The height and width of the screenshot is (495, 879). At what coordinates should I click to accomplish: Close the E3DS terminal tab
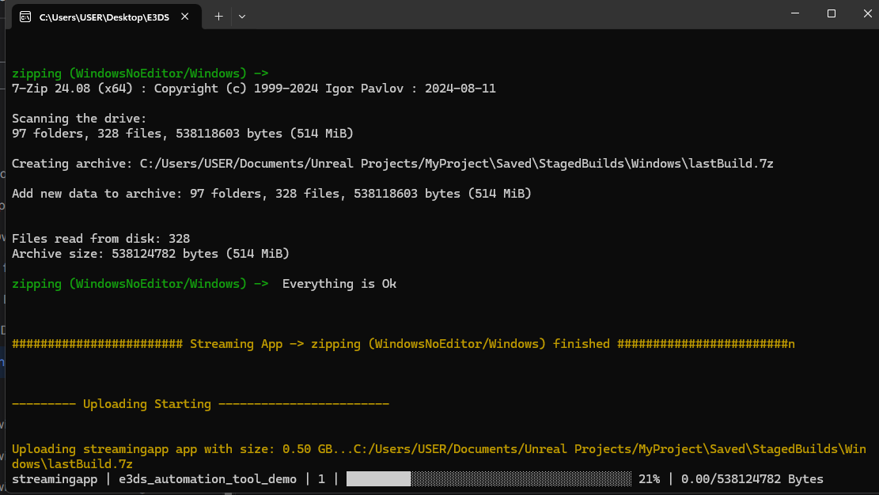pos(186,14)
